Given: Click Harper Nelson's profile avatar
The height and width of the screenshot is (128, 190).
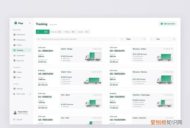Looking at the screenshot, I should tap(15, 113).
